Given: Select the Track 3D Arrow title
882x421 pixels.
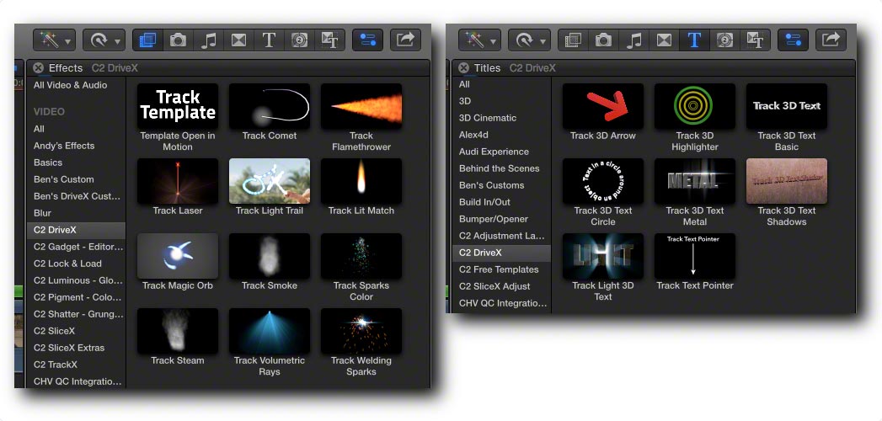Looking at the screenshot, I should click(x=603, y=106).
